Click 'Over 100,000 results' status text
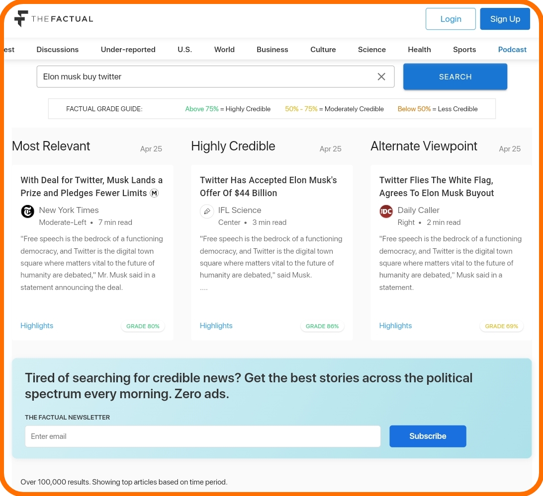 click(124, 482)
